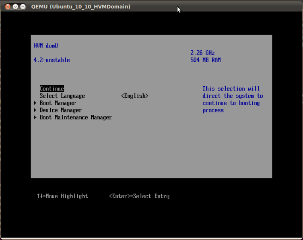The width and height of the screenshot is (303, 240).
Task: Click the HVM domU heading text
Action: point(45,46)
